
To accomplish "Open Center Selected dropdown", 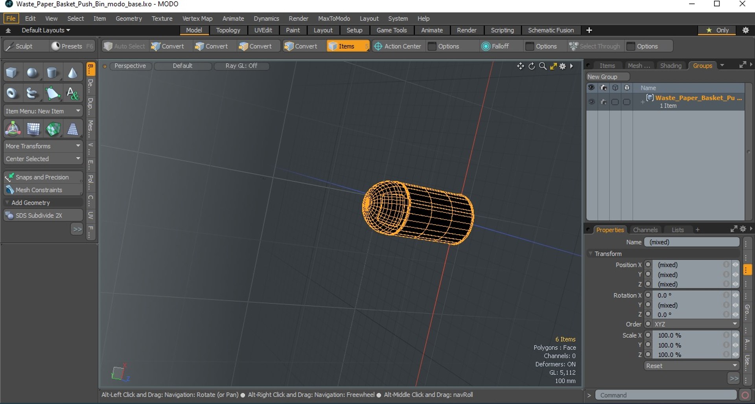I will pos(43,159).
